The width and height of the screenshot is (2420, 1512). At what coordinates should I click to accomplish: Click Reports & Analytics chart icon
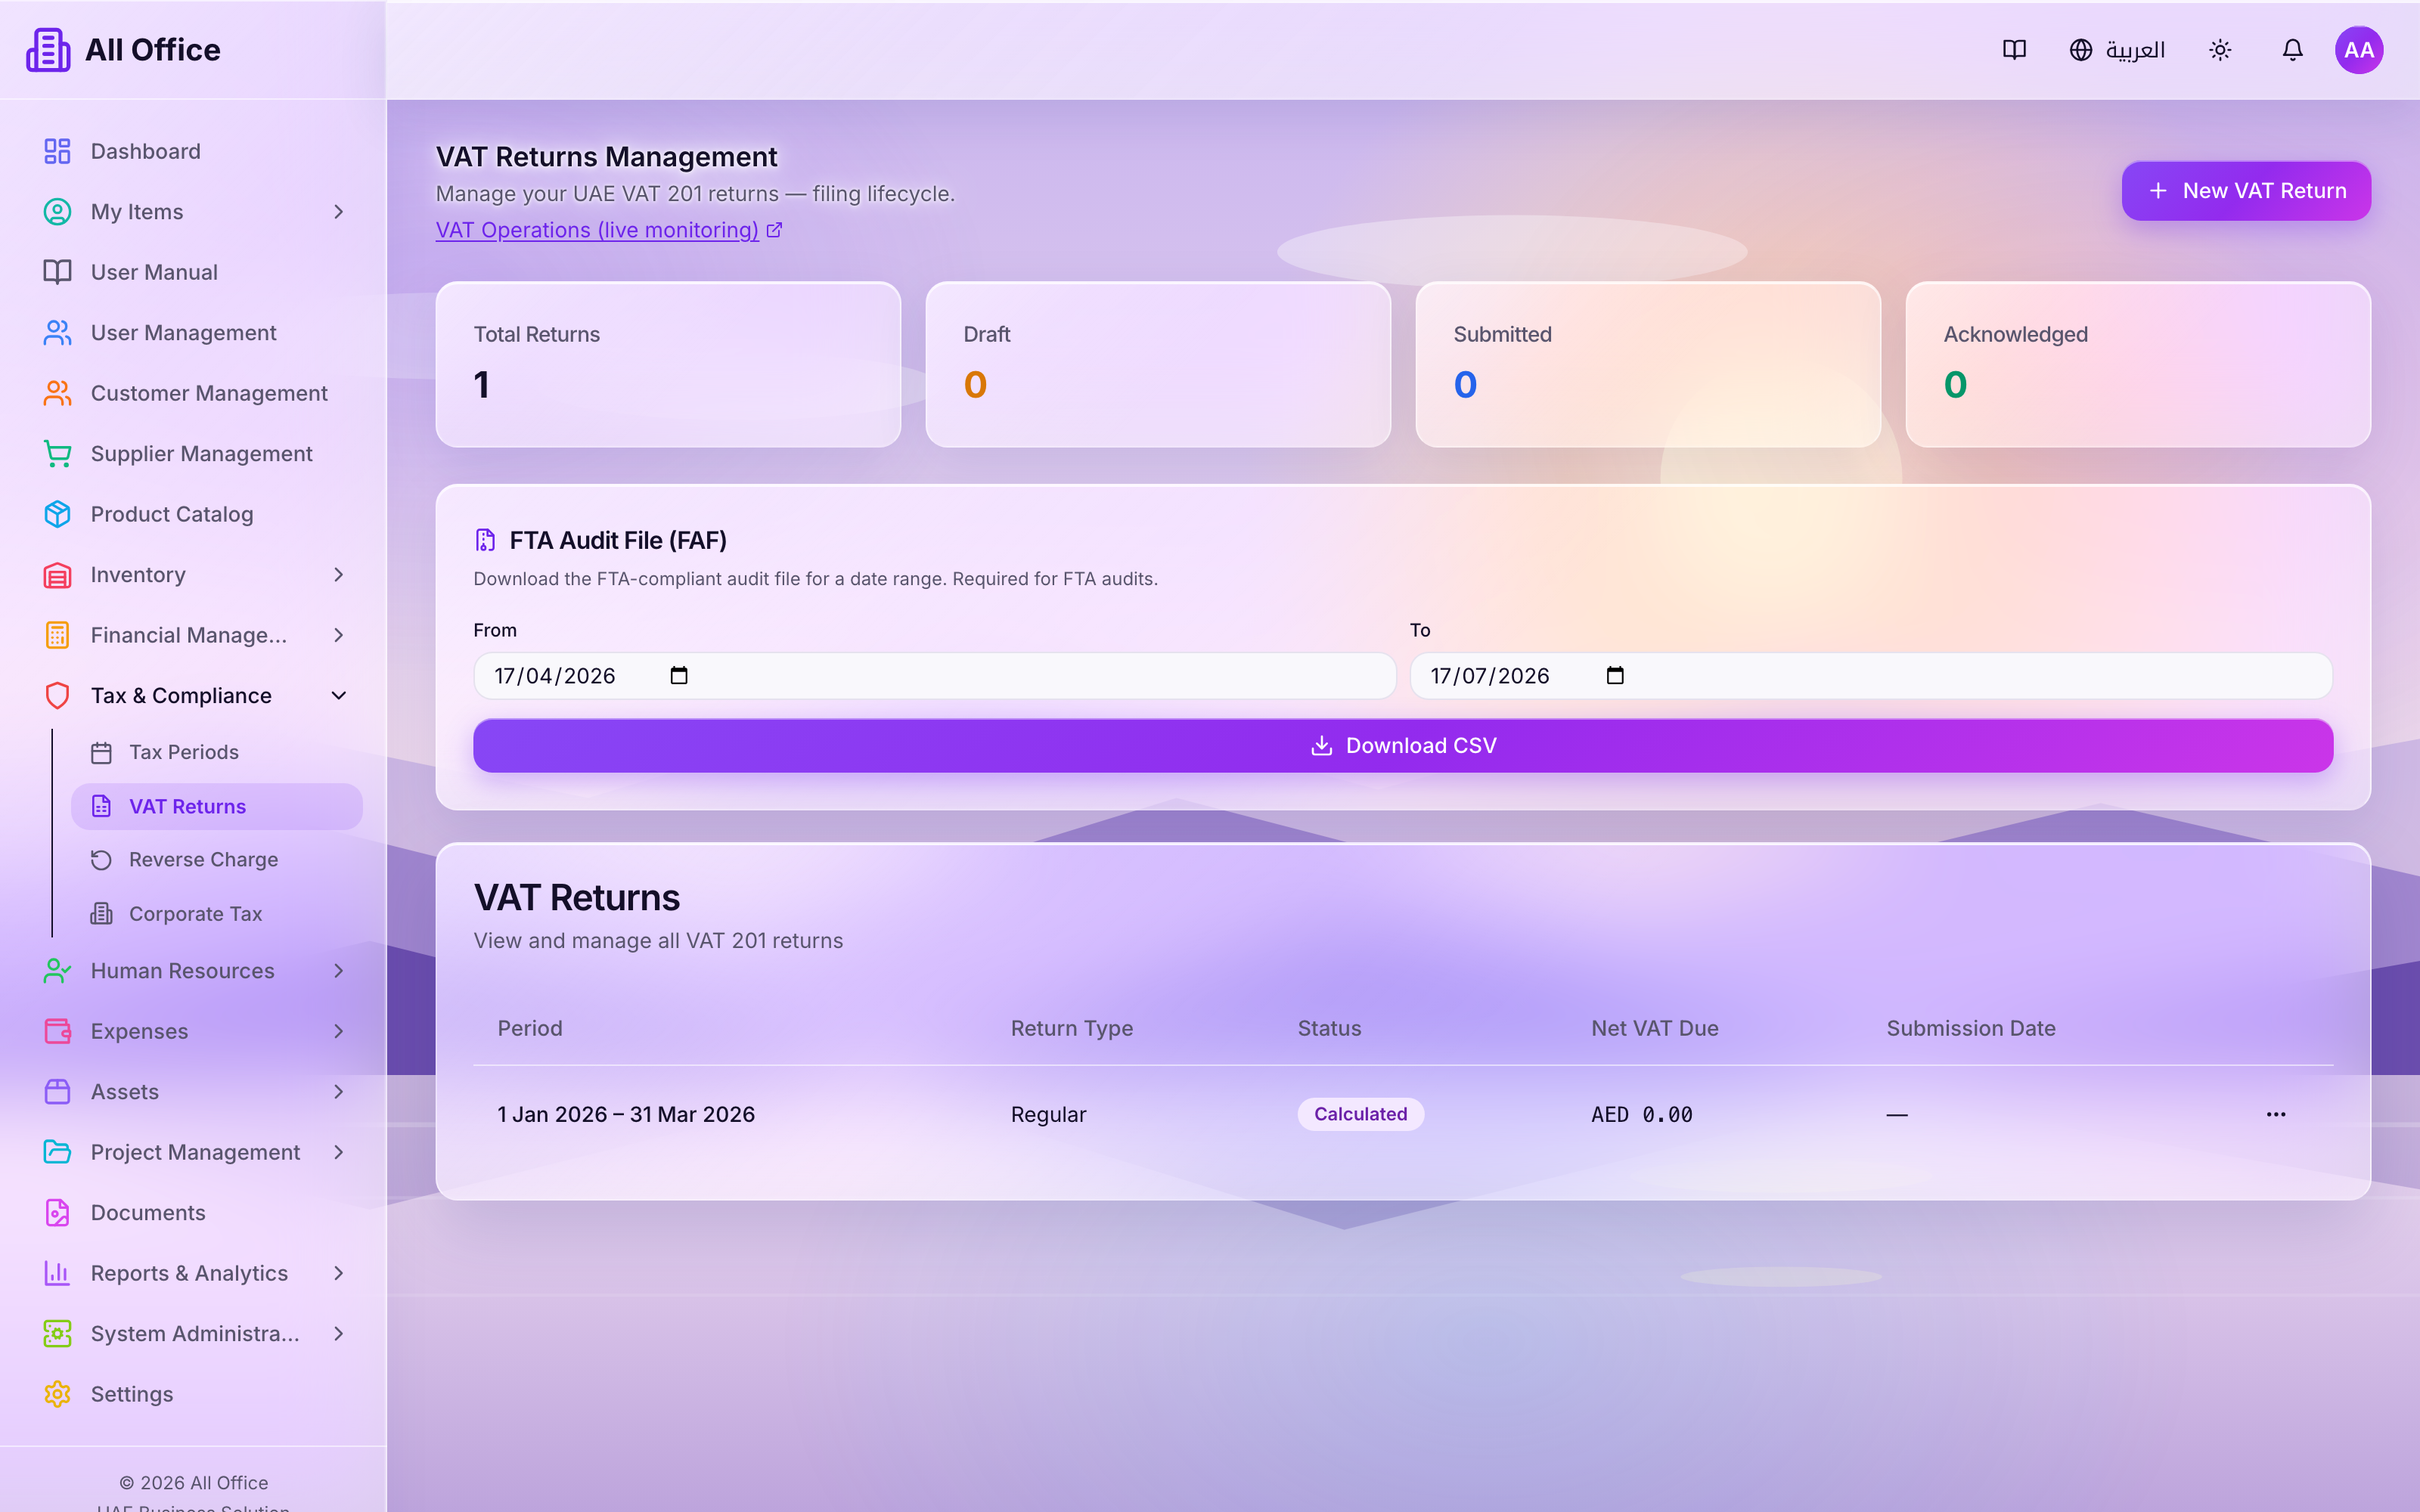click(57, 1273)
